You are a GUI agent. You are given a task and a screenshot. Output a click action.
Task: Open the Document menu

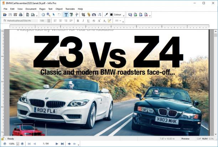(31, 9)
